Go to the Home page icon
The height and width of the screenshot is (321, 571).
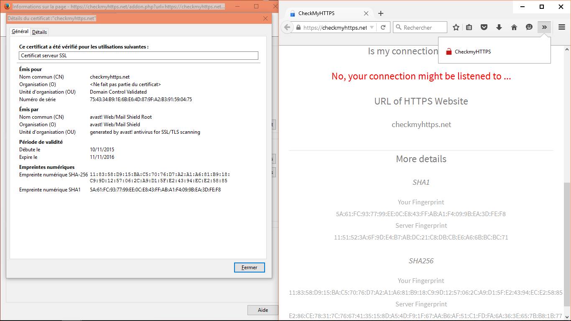coord(514,27)
